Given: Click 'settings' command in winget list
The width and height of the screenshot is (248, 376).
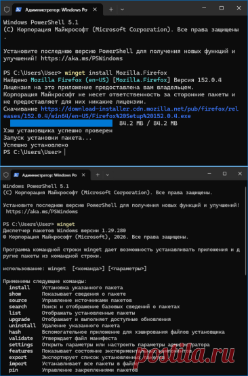Looking at the screenshot, I should 21,345.
